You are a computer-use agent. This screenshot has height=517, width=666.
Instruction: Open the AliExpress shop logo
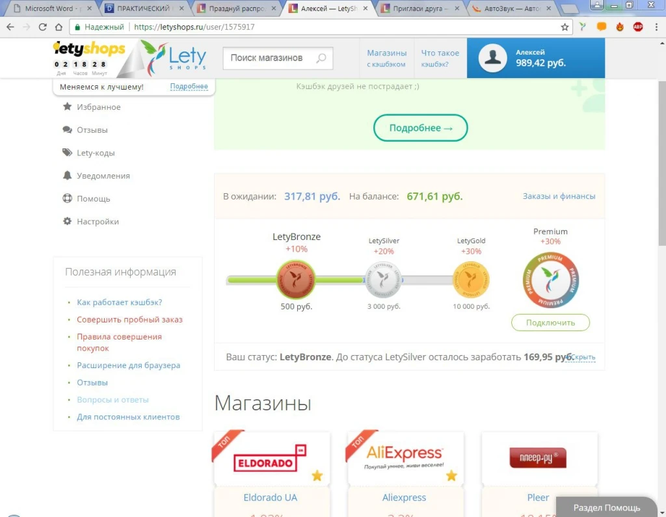tap(404, 457)
